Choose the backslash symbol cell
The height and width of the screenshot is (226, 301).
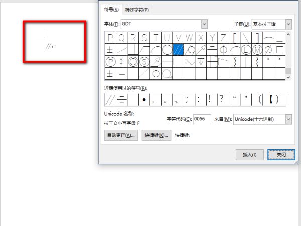point(246,38)
